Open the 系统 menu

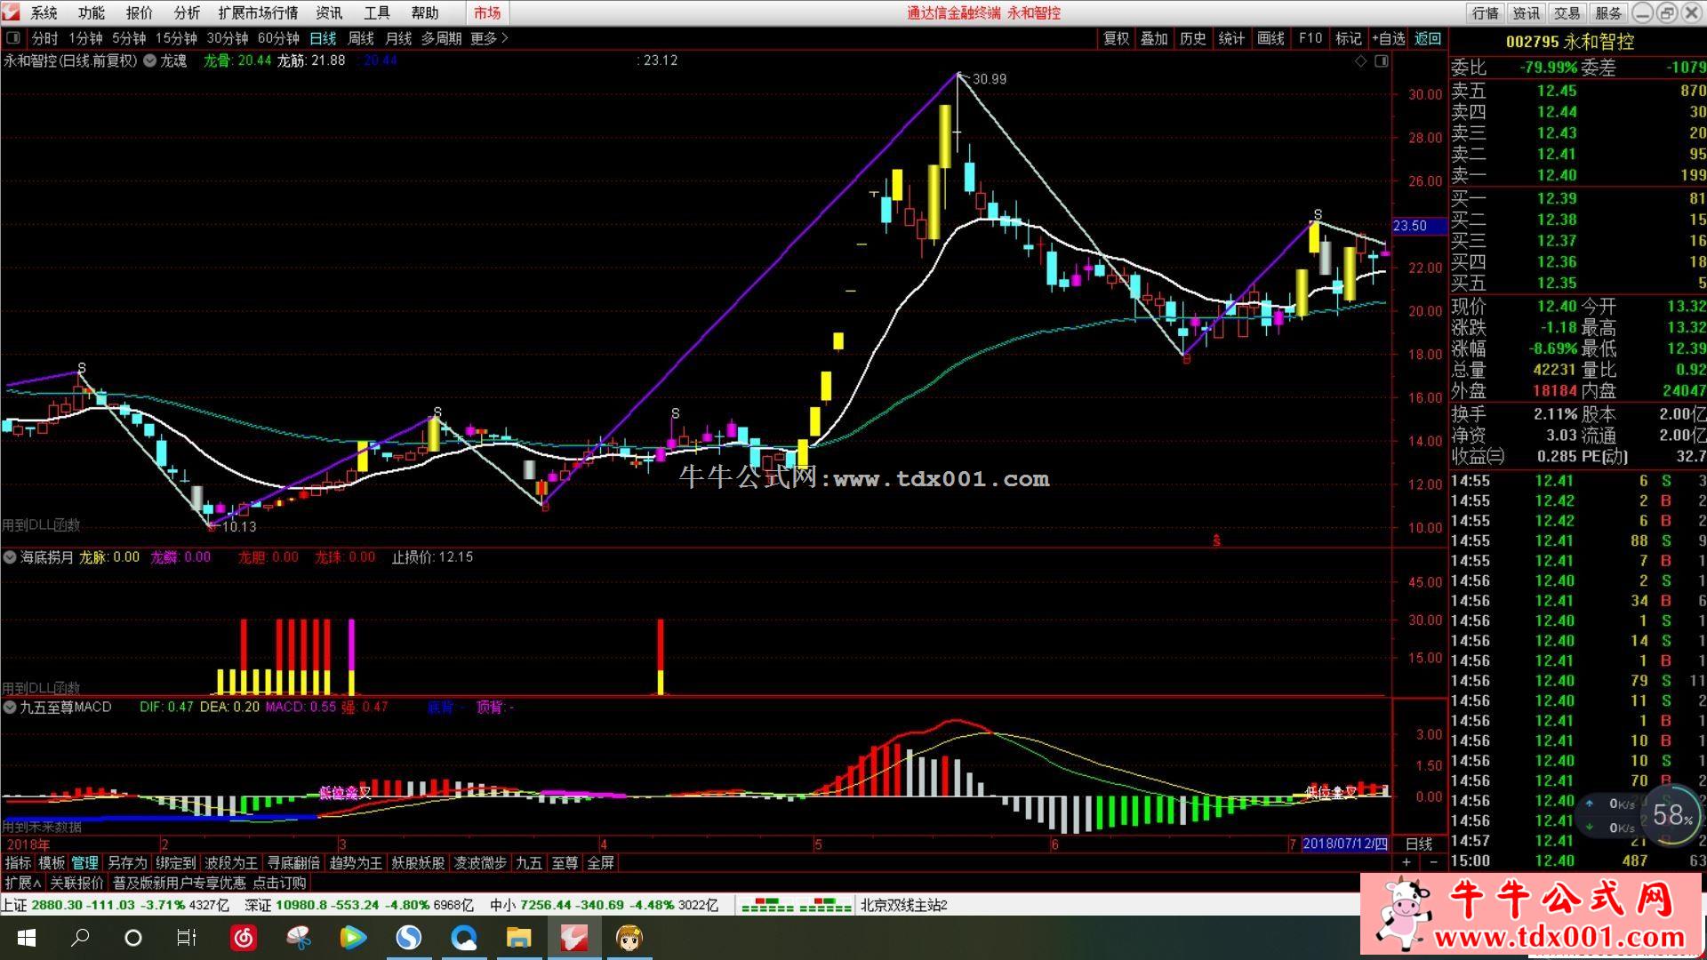(44, 12)
